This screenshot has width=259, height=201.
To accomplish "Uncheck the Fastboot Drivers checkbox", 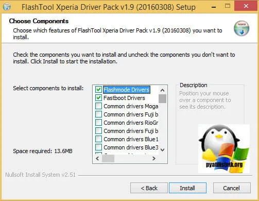I will coord(98,98).
